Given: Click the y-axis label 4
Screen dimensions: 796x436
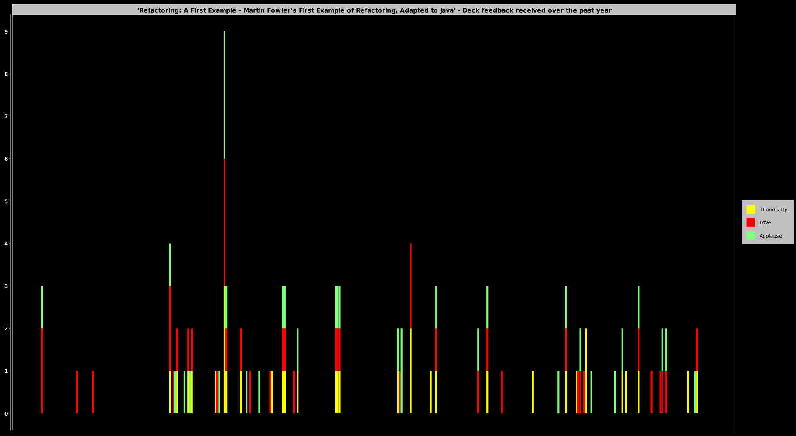Looking at the screenshot, I should pyautogui.click(x=6, y=244).
